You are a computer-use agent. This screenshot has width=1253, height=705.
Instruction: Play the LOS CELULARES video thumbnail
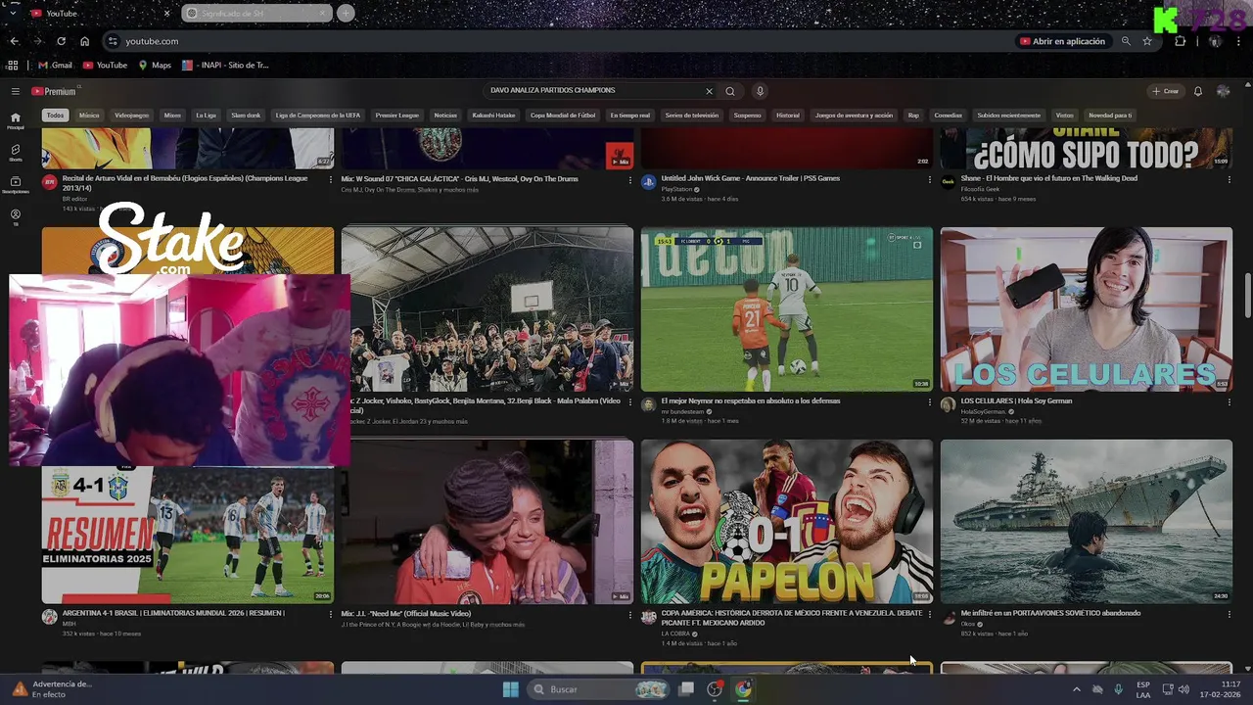[1087, 309]
